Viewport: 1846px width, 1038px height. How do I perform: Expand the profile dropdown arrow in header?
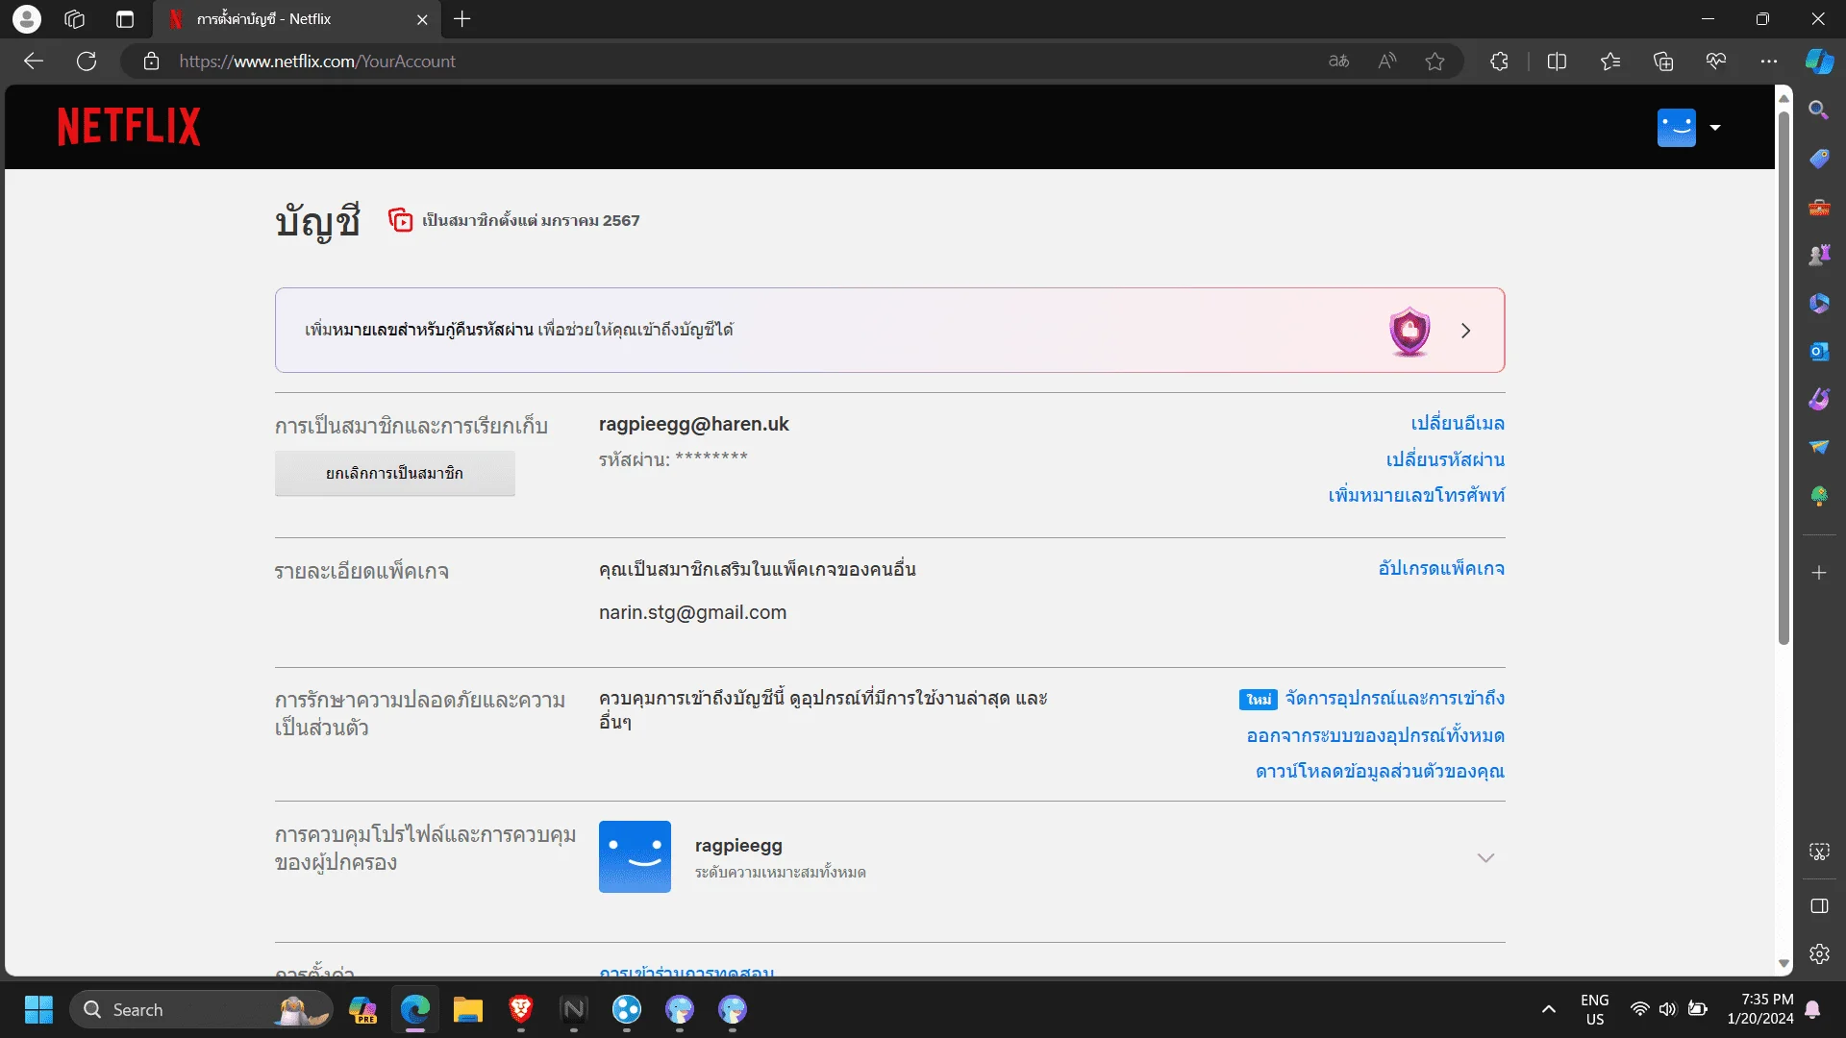[1715, 128]
